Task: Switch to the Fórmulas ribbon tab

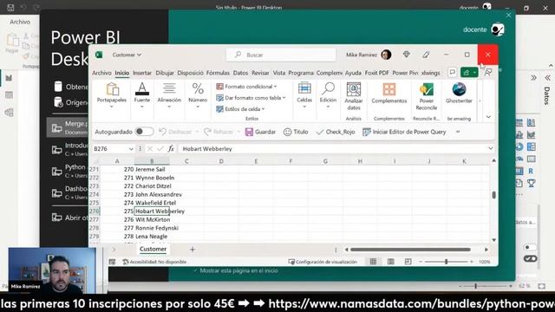Action: pos(218,73)
